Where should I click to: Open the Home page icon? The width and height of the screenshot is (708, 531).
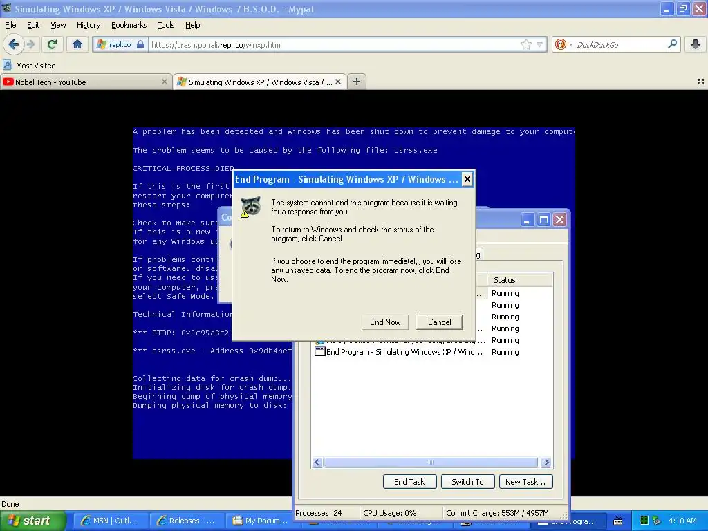pyautogui.click(x=77, y=44)
